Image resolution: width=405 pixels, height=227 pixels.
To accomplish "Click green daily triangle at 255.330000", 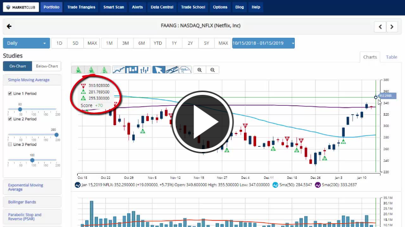I will pos(83,98).
